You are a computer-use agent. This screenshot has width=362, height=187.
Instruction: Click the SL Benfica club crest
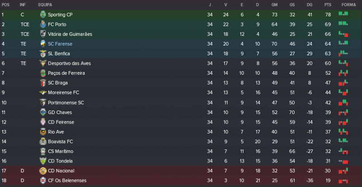(43, 53)
